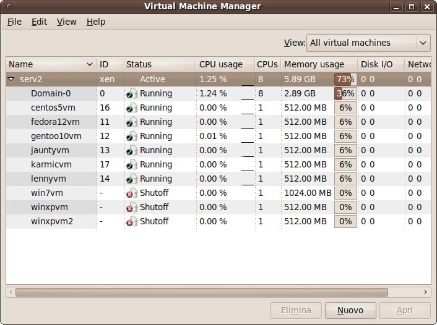Click the horizontal scrollbar right arrow

tap(425, 292)
